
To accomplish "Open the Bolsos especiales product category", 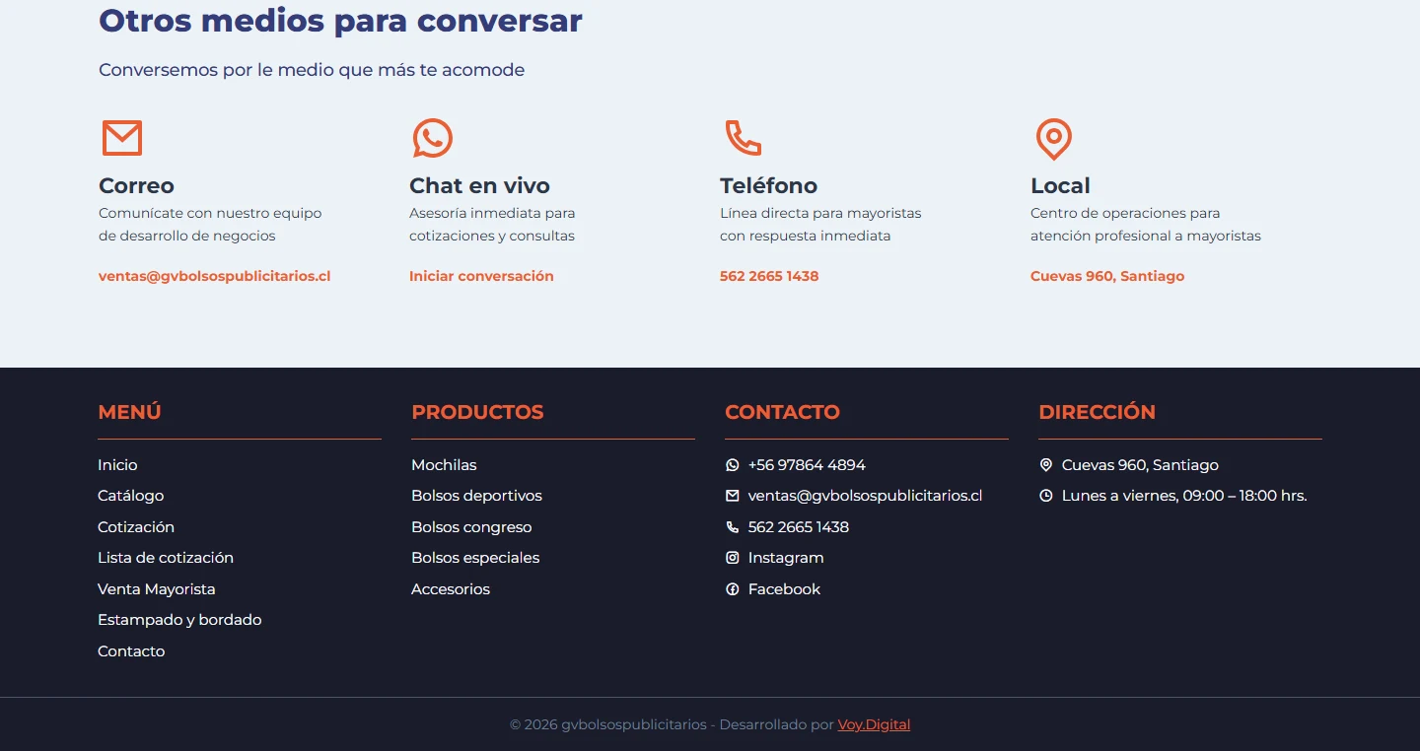I will (x=475, y=558).
